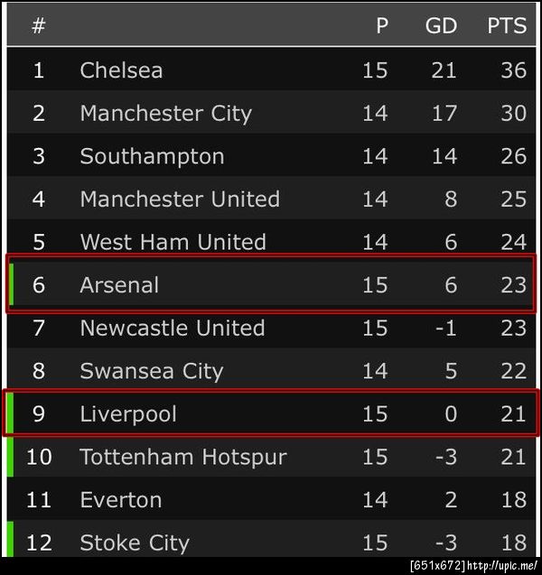
Task: Select the highlighted Arsenal row
Action: pos(271,285)
